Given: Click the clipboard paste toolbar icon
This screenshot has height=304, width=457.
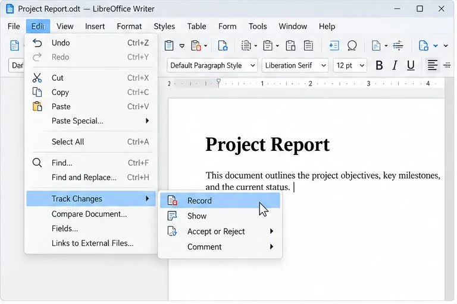Looking at the screenshot, I should [169, 46].
